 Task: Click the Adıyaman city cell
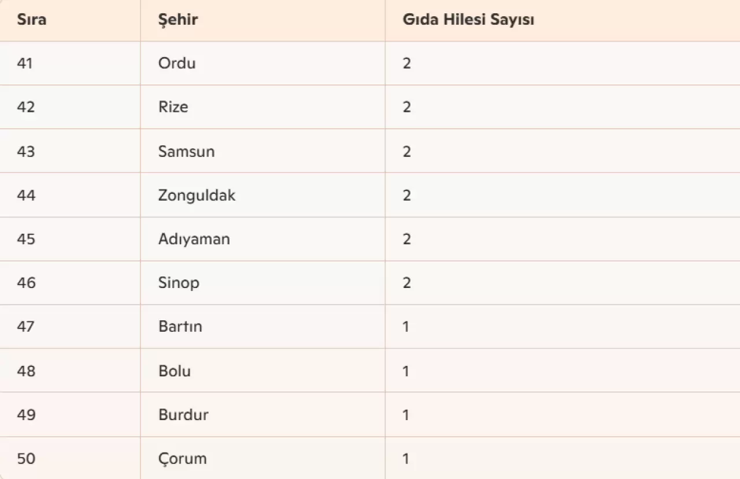coord(194,239)
